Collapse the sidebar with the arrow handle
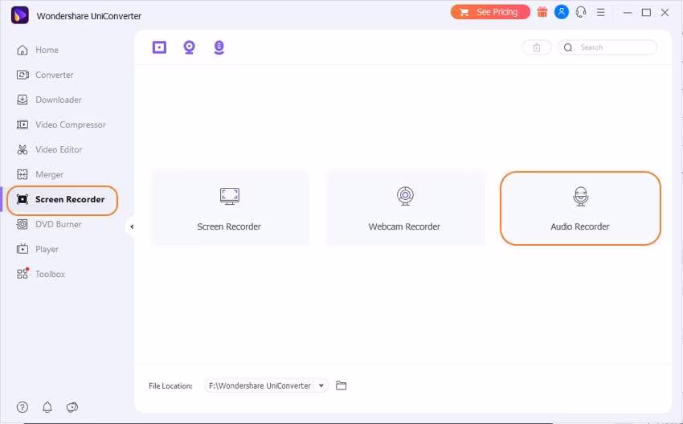The width and height of the screenshot is (683, 424). point(132,226)
